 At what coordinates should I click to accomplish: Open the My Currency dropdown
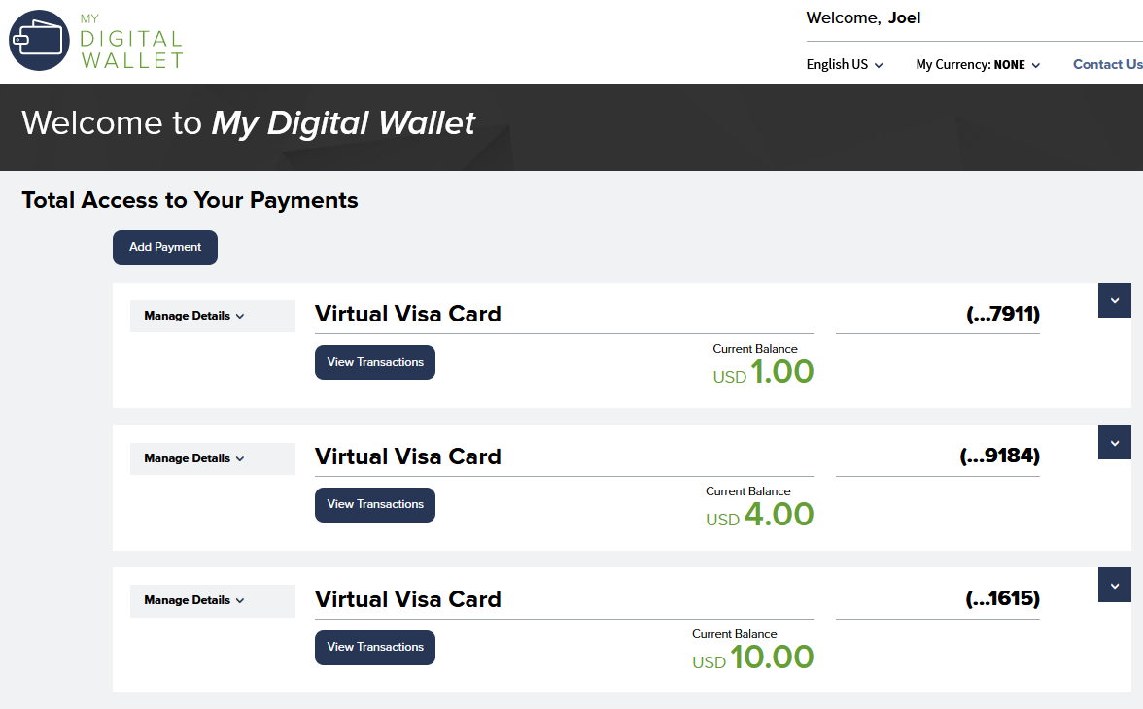point(978,65)
